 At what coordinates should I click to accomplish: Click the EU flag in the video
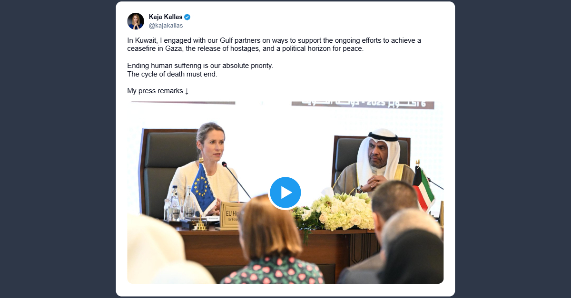point(204,188)
